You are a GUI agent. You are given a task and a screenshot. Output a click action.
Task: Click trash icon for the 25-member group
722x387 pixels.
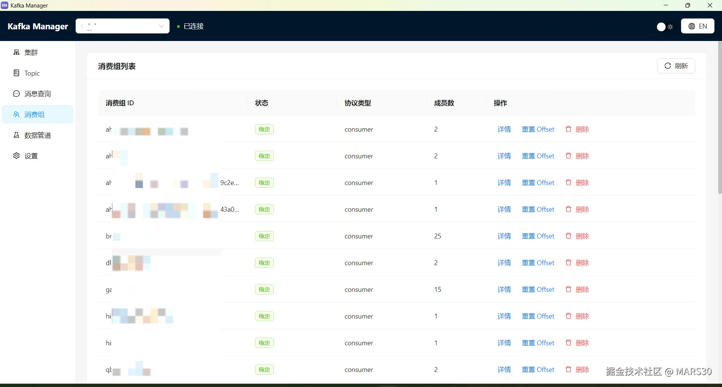coord(569,236)
